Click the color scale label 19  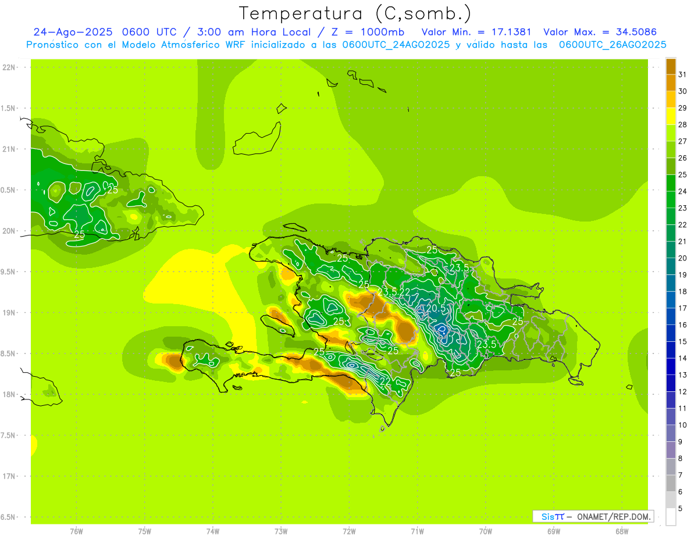pos(682,275)
